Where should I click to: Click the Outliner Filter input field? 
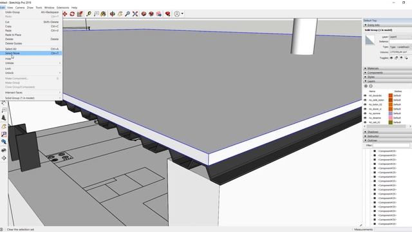click(391, 145)
